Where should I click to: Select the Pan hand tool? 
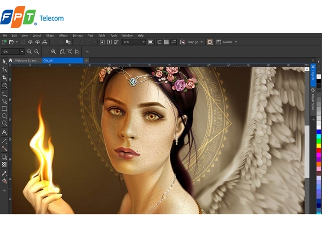click(4, 85)
